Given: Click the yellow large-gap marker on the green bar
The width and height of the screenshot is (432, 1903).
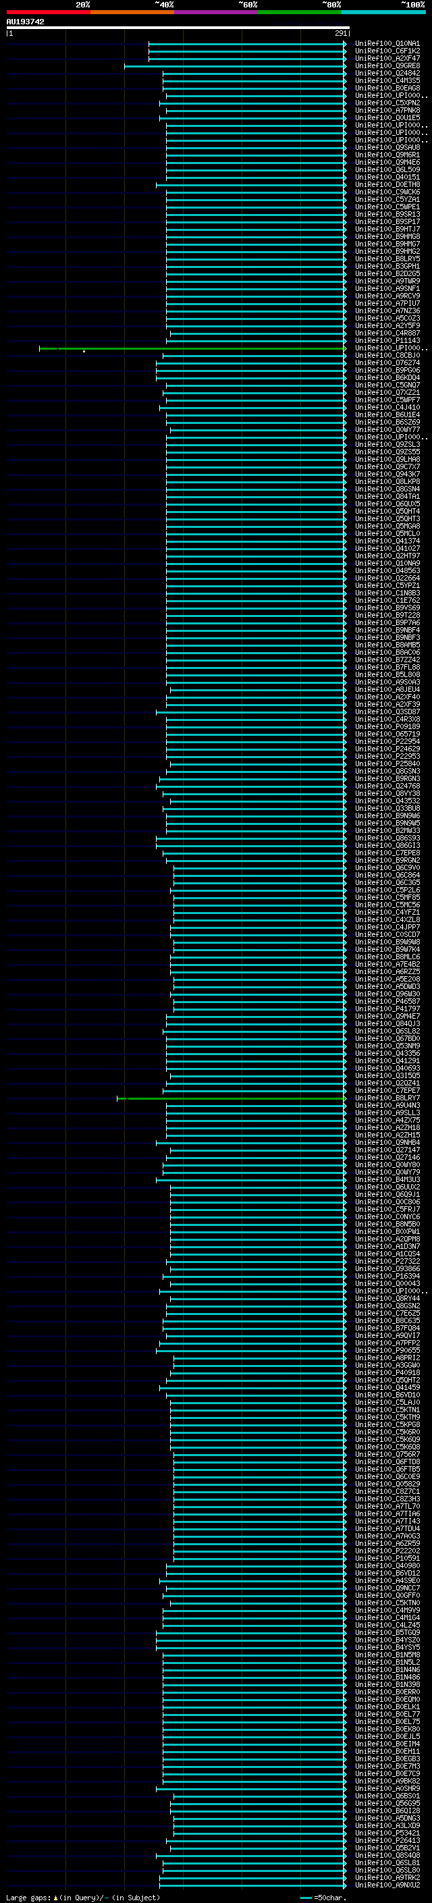Looking at the screenshot, I should (x=84, y=351).
